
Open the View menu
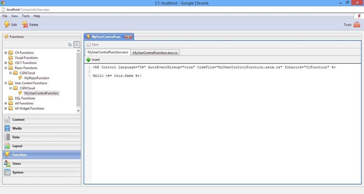tap(15, 16)
